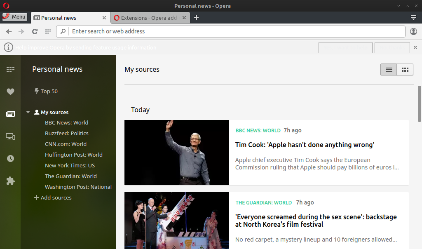Image resolution: width=422 pixels, height=249 pixels.
Task: Select Washington Post: National source
Action: tap(78, 187)
